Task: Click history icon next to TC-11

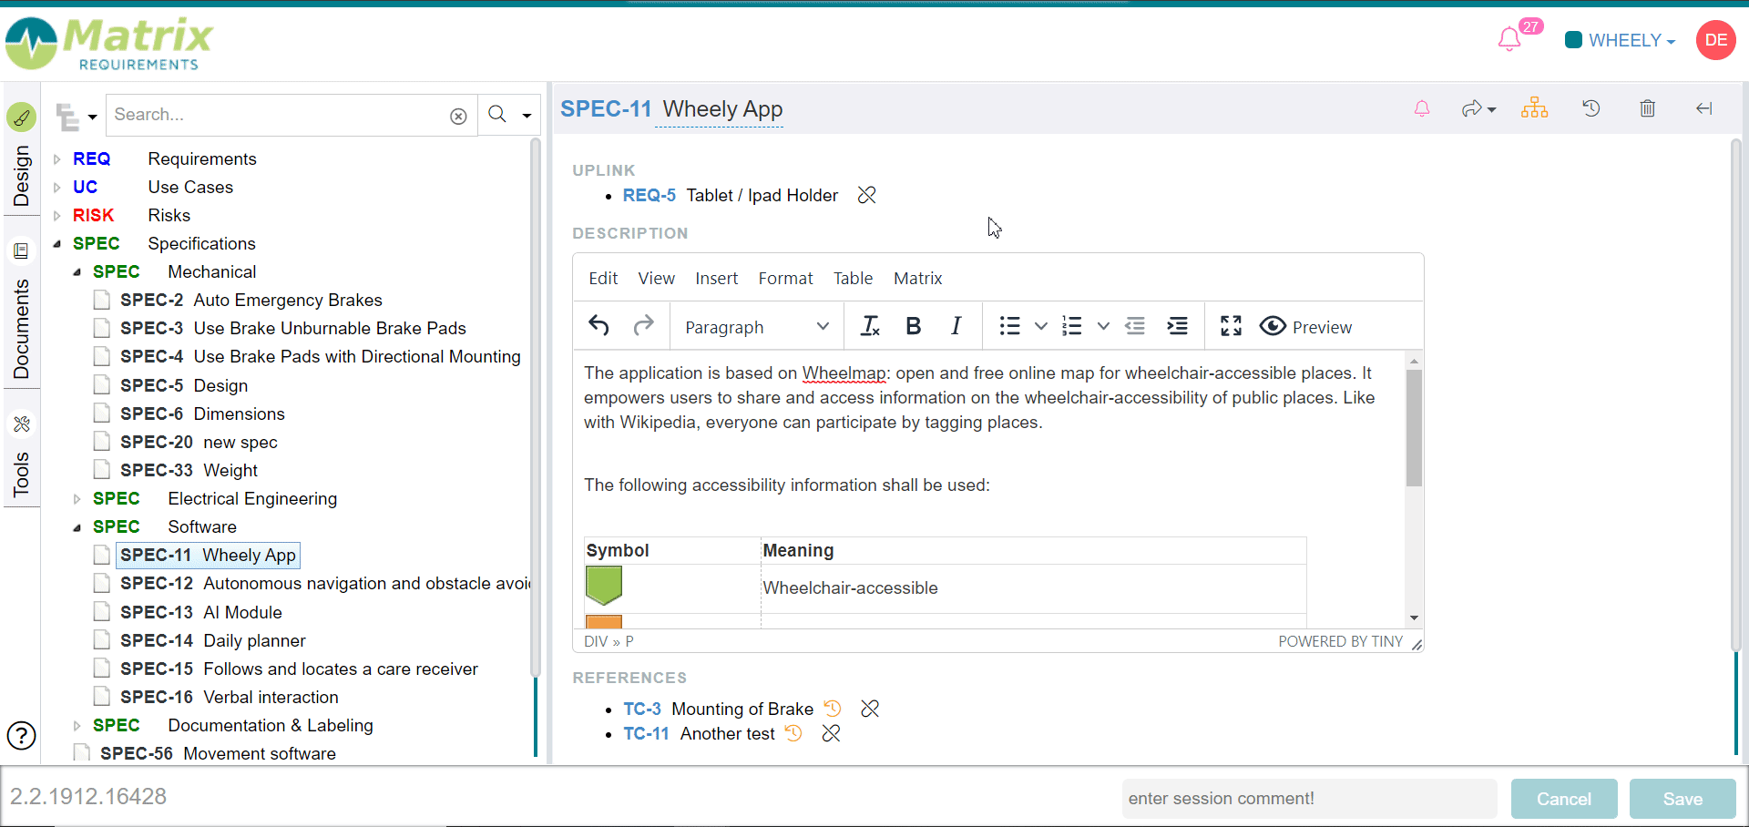Action: pos(793,733)
